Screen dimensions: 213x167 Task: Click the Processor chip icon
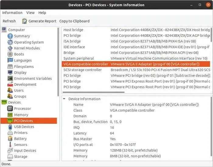pyautogui.click(x=10, y=108)
